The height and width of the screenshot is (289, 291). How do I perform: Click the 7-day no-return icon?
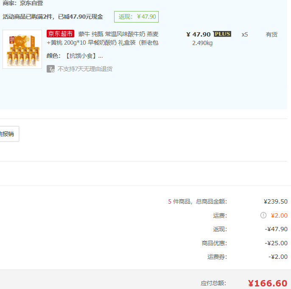(50, 69)
